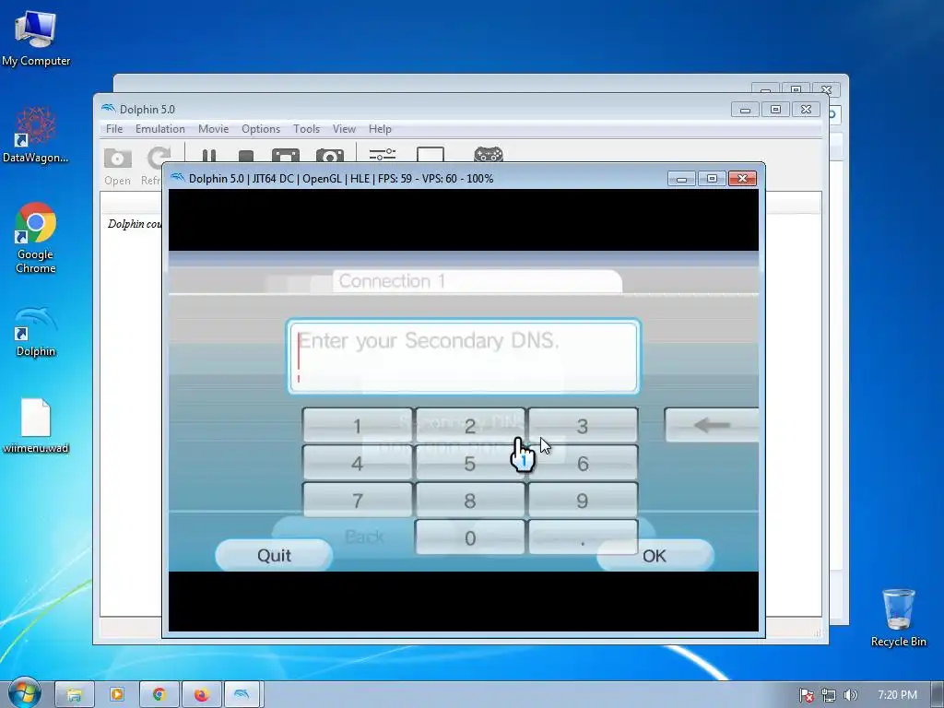Viewport: 944px width, 708px height.
Task: Select the Google Chrome desktop shortcut
Action: click(36, 238)
